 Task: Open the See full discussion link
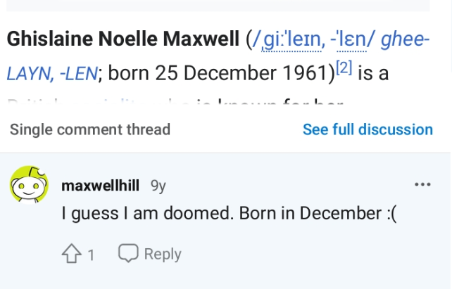(368, 129)
